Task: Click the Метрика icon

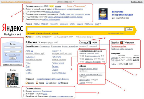Action: (x=59, y=83)
